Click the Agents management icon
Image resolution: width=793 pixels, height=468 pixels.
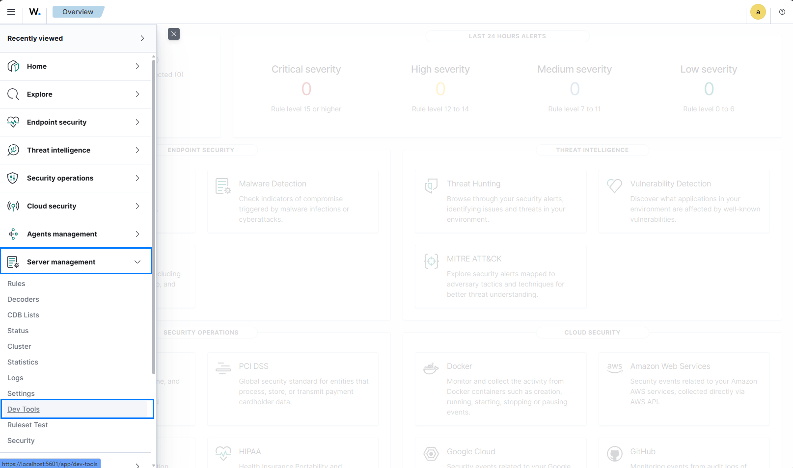[x=13, y=234]
